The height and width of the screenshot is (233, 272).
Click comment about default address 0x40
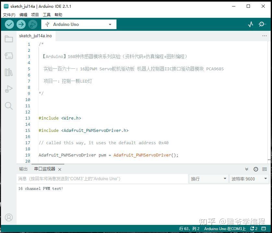(x=104, y=143)
